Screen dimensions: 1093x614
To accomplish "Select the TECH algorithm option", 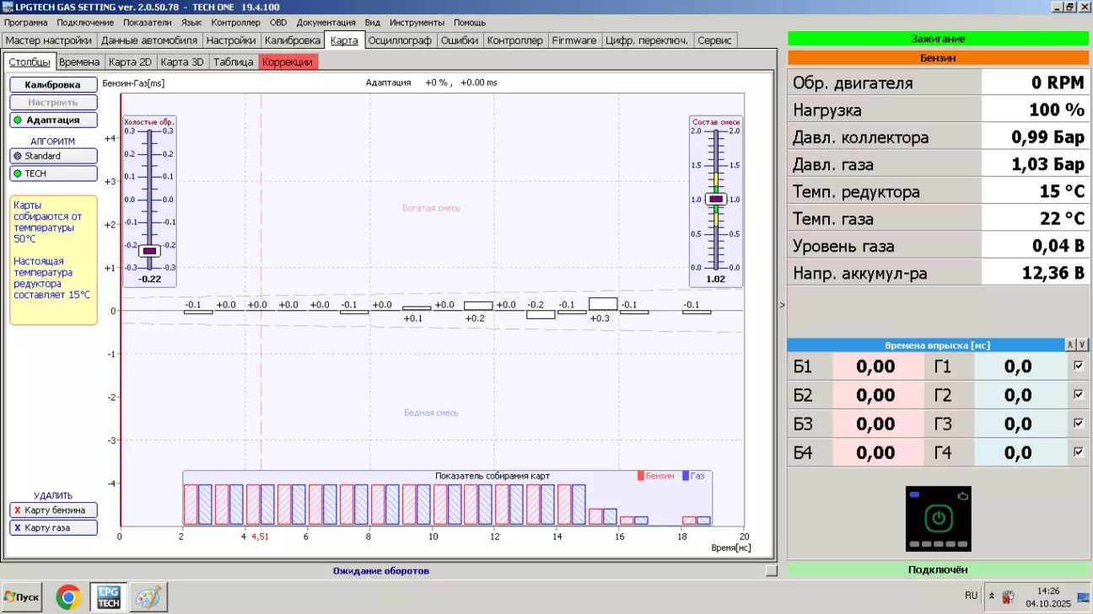I will tap(53, 174).
